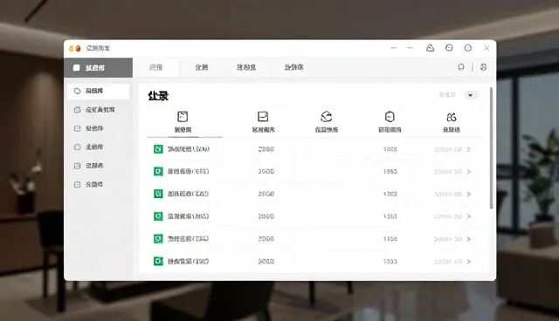Viewport: 559px width, 321px height.
Task: Expand the third list row with its right chevron
Action: (469, 195)
